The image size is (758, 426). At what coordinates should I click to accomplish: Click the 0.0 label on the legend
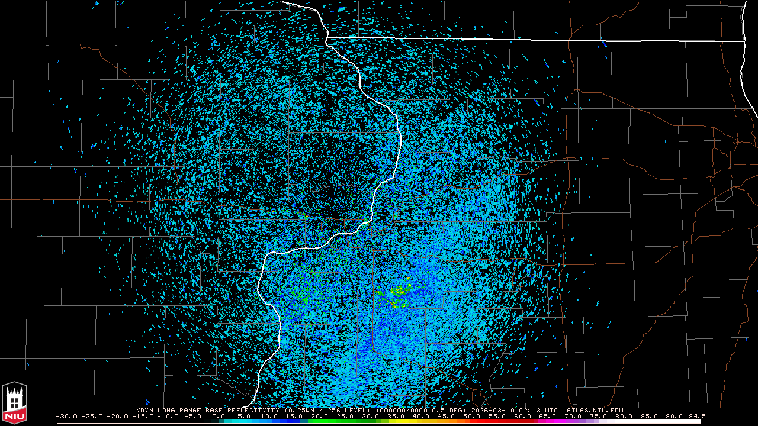coord(219,416)
